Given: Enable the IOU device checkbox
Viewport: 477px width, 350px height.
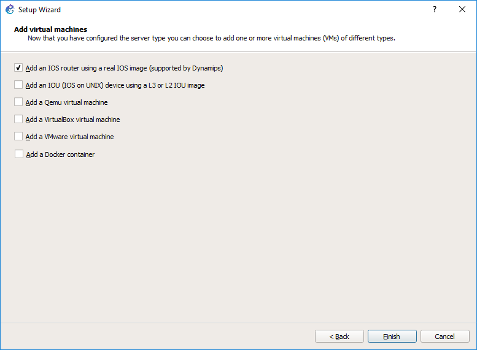Looking at the screenshot, I should point(18,85).
